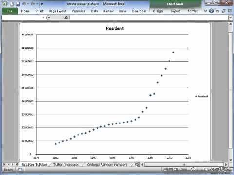Expand the formula bar with the arrow
This screenshot has height=175, width=234.
coord(230,17)
